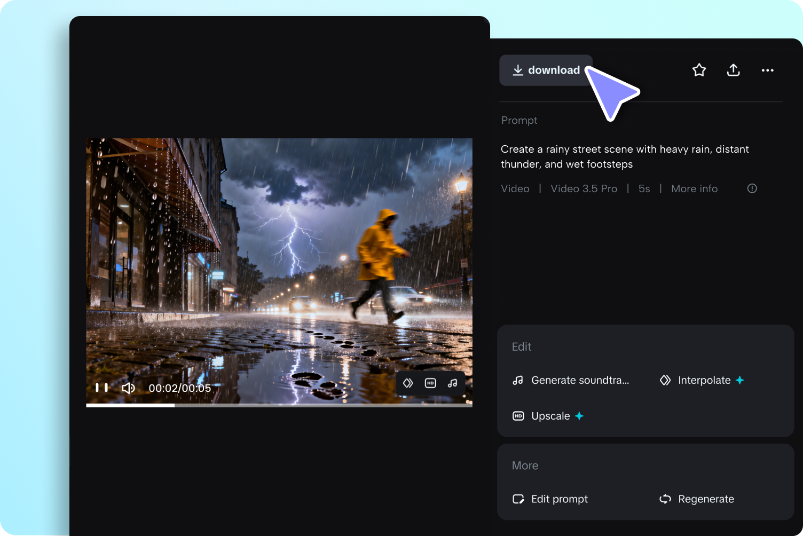Click the Generate soundtrack music icon
This screenshot has width=803, height=536.
(517, 380)
